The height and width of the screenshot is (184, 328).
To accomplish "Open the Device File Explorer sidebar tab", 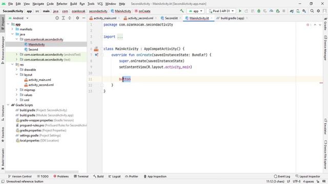I will click(x=325, y=154).
